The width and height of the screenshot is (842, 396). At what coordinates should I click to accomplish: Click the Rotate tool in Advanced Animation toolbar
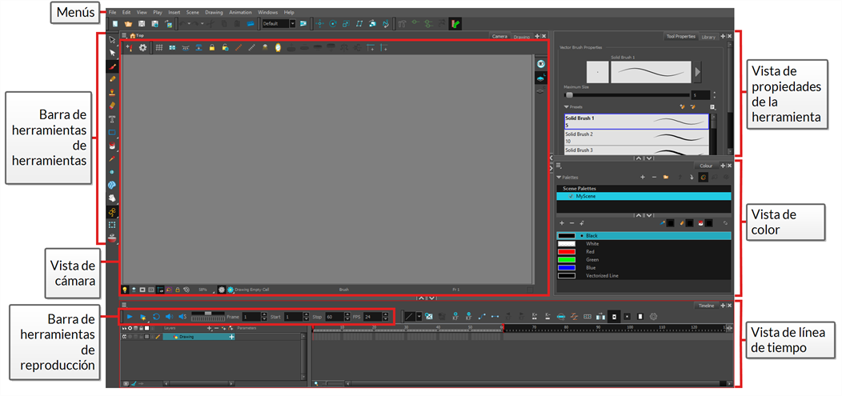click(x=333, y=24)
